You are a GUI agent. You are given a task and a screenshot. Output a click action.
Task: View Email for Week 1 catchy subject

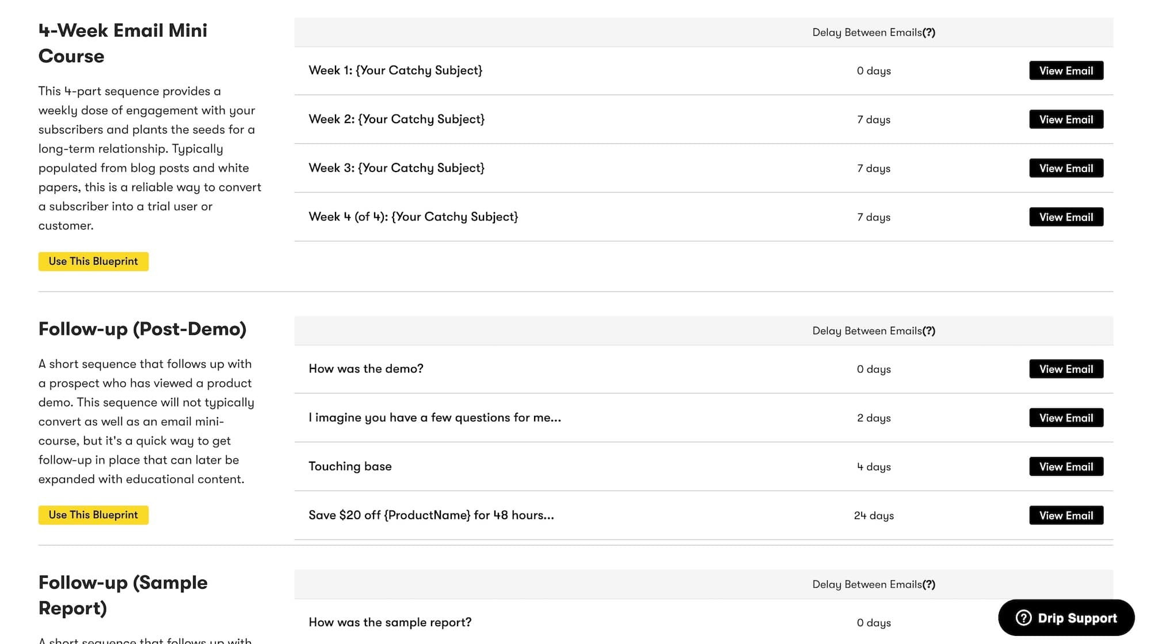coord(1065,70)
